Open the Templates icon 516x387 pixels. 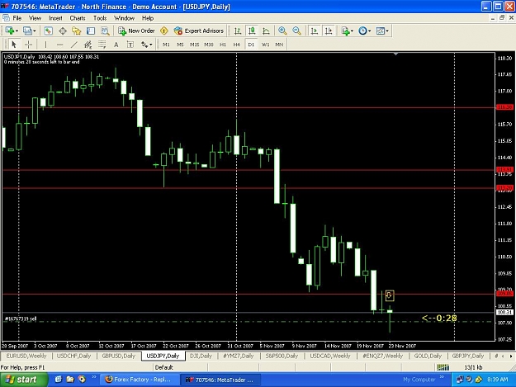381,31
